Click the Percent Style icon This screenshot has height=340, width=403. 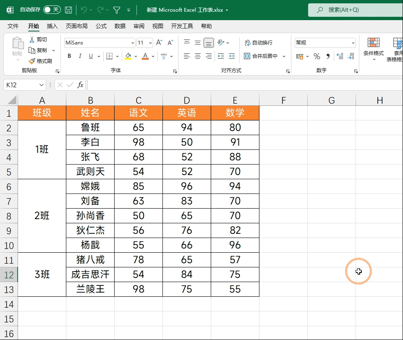317,56
